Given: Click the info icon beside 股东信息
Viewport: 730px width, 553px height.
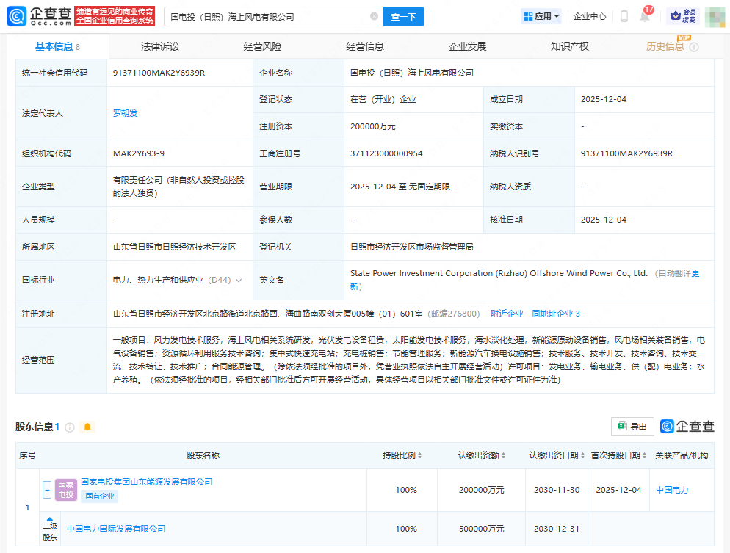Looking at the screenshot, I should [x=70, y=427].
